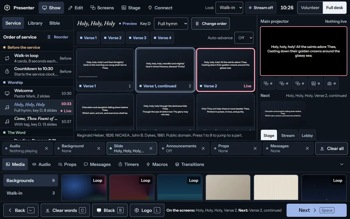Image resolution: width=350 pixels, height=219 pixels.
Task: Click the clock icon beside Countdown to 10:30
Action: click(x=7, y=72)
